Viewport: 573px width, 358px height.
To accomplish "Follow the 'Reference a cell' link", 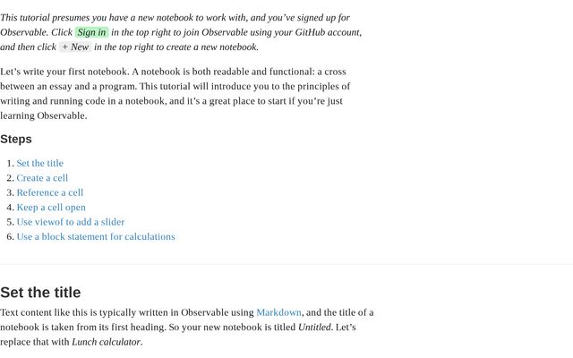I will pyautogui.click(x=49, y=192).
